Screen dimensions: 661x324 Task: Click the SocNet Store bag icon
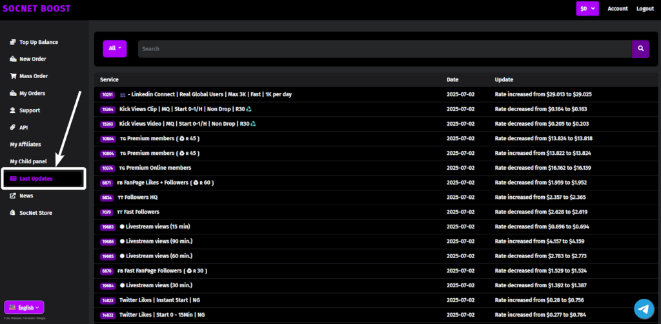click(x=13, y=213)
